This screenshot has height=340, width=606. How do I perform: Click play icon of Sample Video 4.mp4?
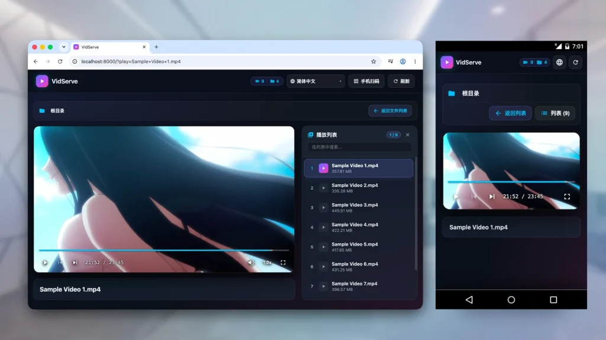[x=324, y=227]
